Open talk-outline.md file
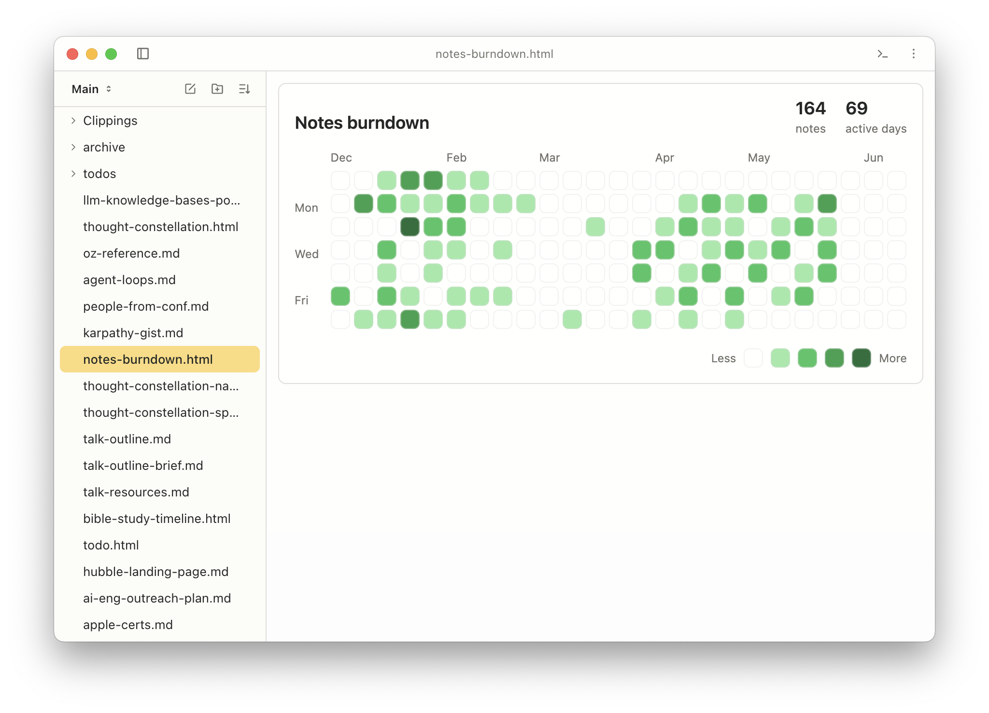Image resolution: width=989 pixels, height=713 pixels. pos(160,439)
